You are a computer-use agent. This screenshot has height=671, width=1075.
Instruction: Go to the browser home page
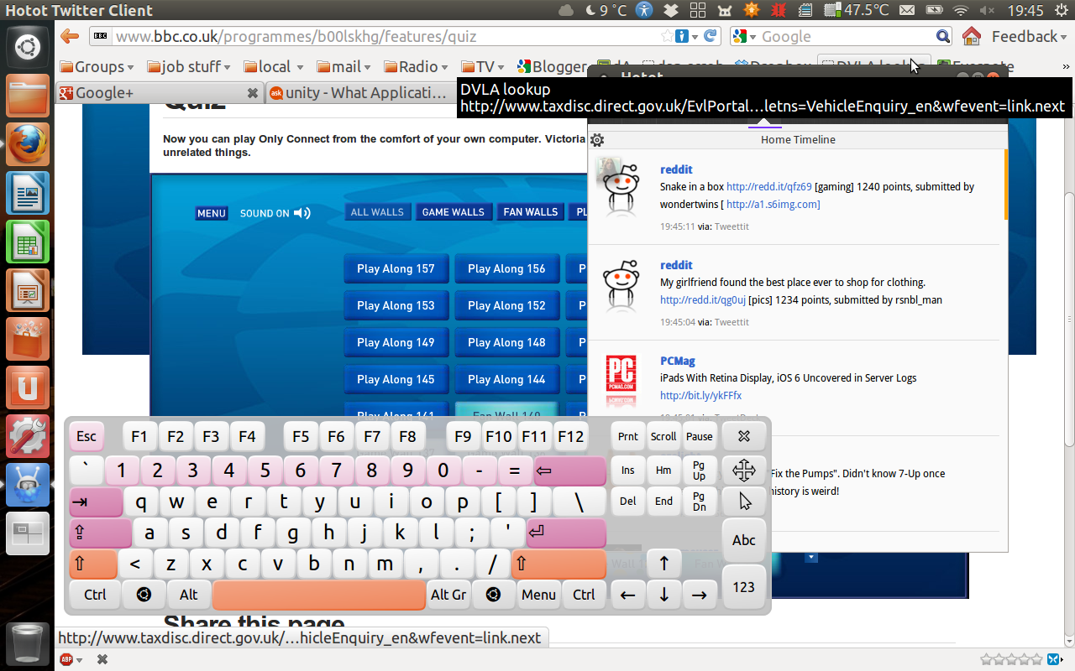(x=970, y=36)
